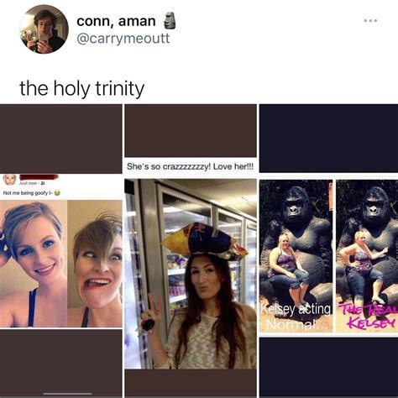The width and height of the screenshot is (398, 398).
Task: Click the red redacted name bar
Action: 39,177
